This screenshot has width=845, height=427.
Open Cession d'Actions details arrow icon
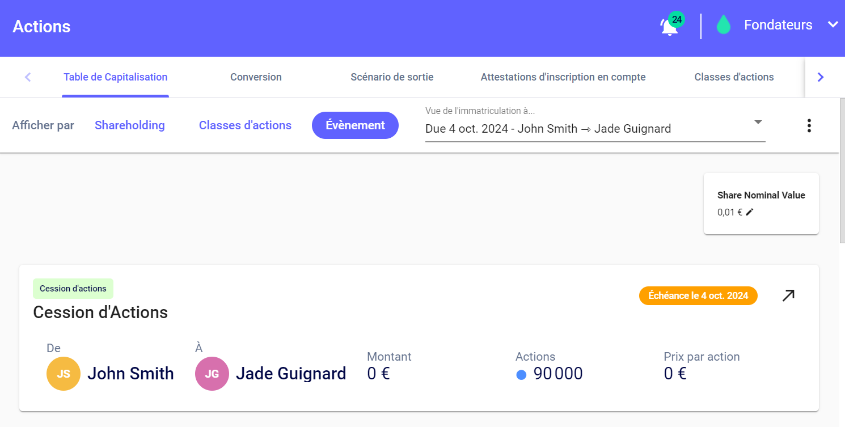click(788, 295)
